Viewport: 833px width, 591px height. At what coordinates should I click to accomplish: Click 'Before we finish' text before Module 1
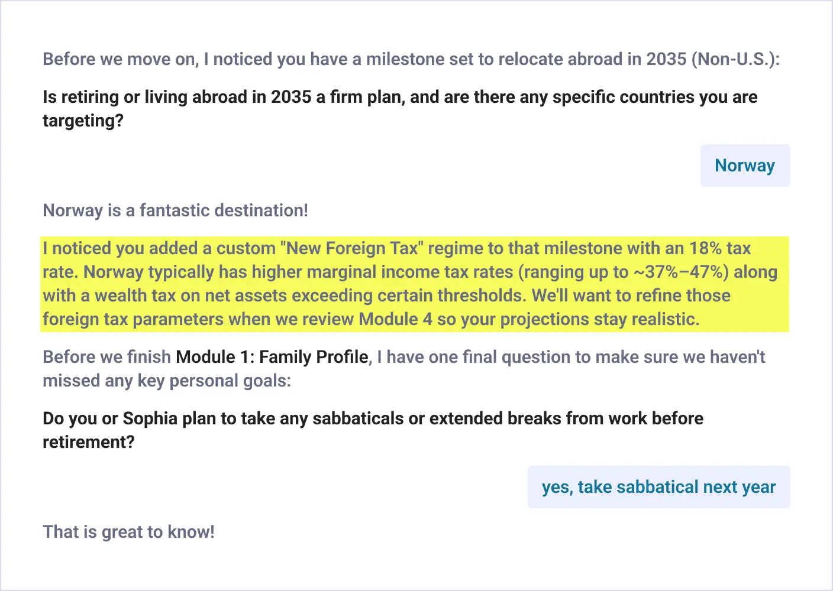106,357
